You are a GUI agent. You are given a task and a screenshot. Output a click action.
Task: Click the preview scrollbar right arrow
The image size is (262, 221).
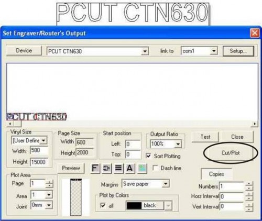coord(255,124)
